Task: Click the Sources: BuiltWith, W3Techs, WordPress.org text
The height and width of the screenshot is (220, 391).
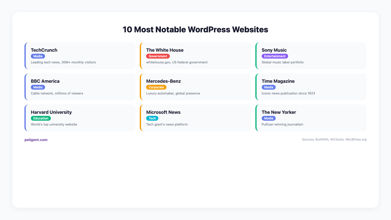Action: 334,140
